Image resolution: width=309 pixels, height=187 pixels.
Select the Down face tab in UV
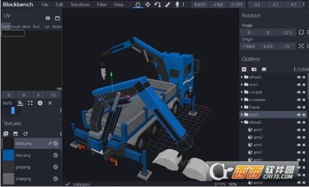57,26
